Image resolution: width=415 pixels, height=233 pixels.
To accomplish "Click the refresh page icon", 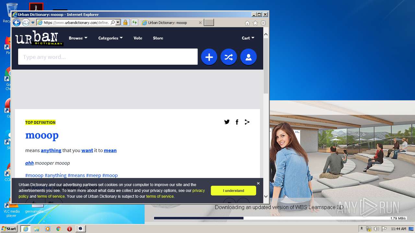I will pos(135,23).
